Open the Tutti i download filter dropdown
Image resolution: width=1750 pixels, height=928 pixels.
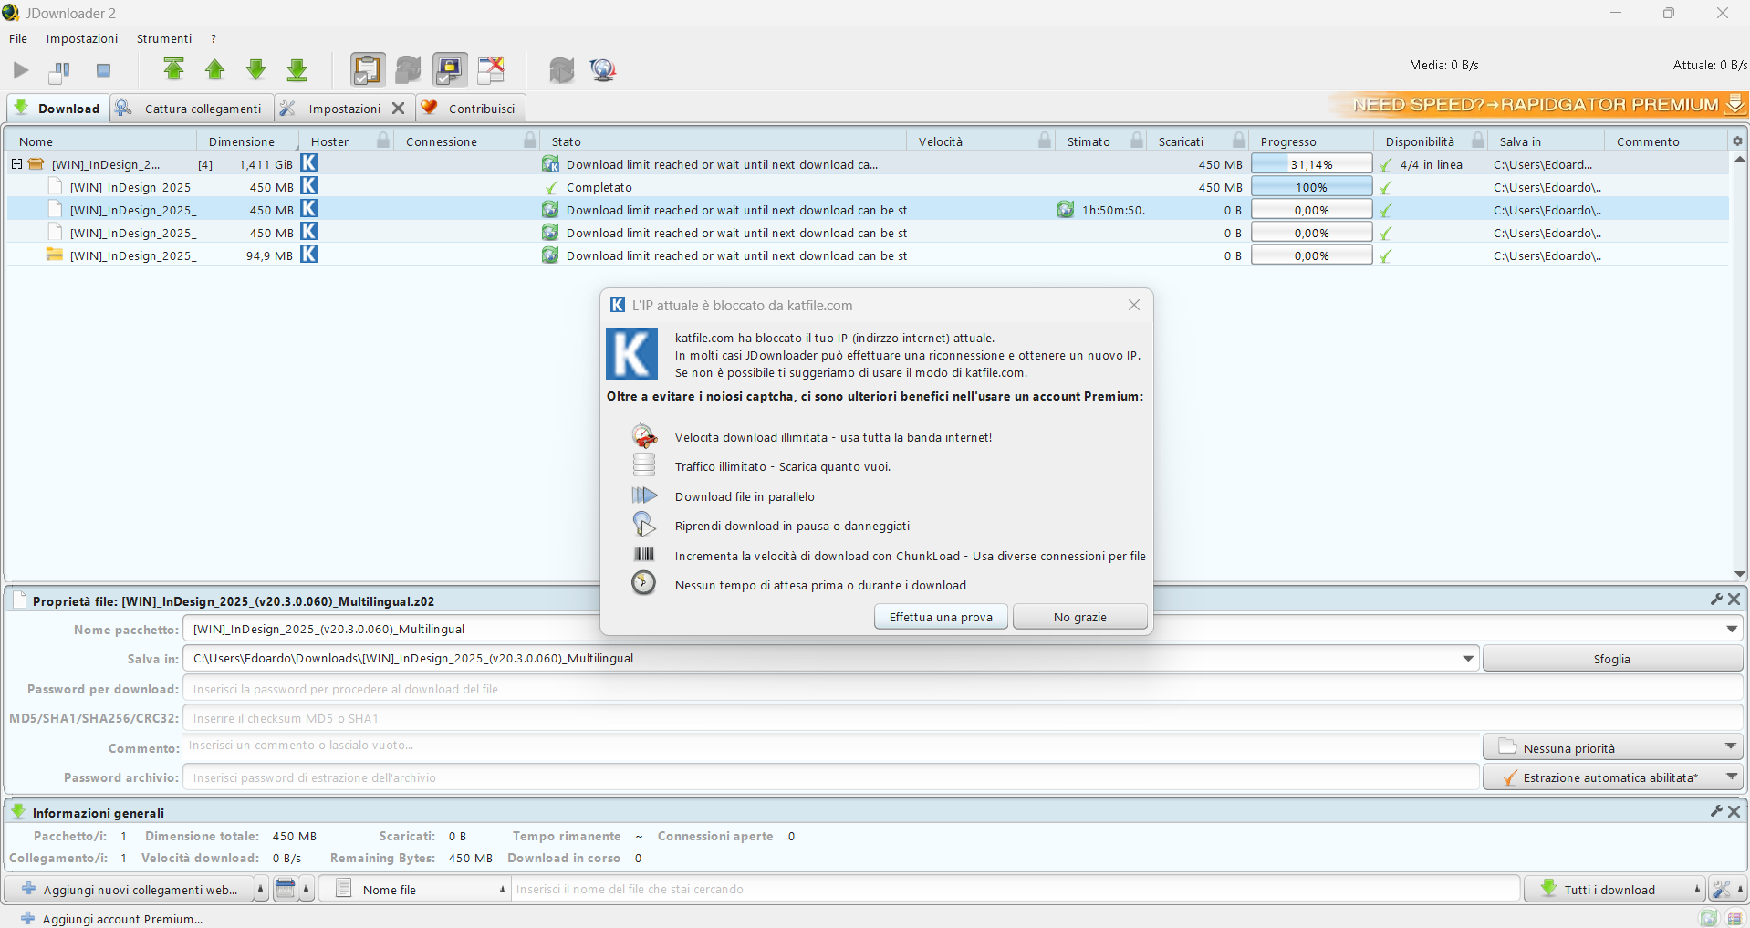[1614, 889]
